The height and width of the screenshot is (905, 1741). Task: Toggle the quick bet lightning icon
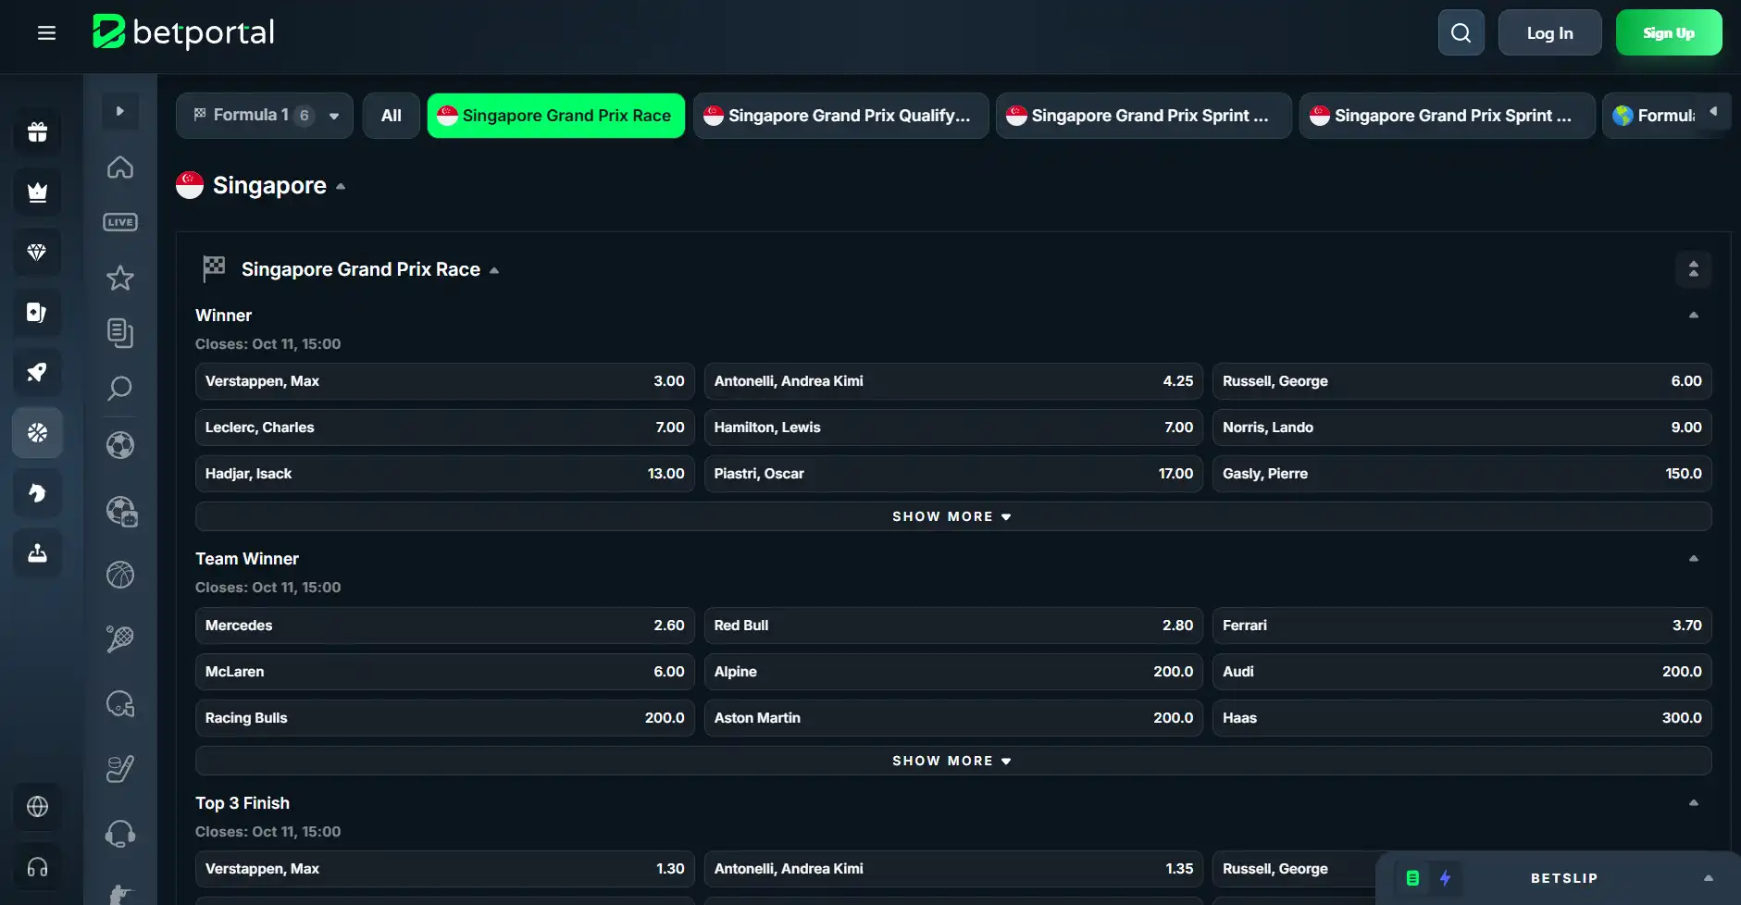pos(1445,878)
